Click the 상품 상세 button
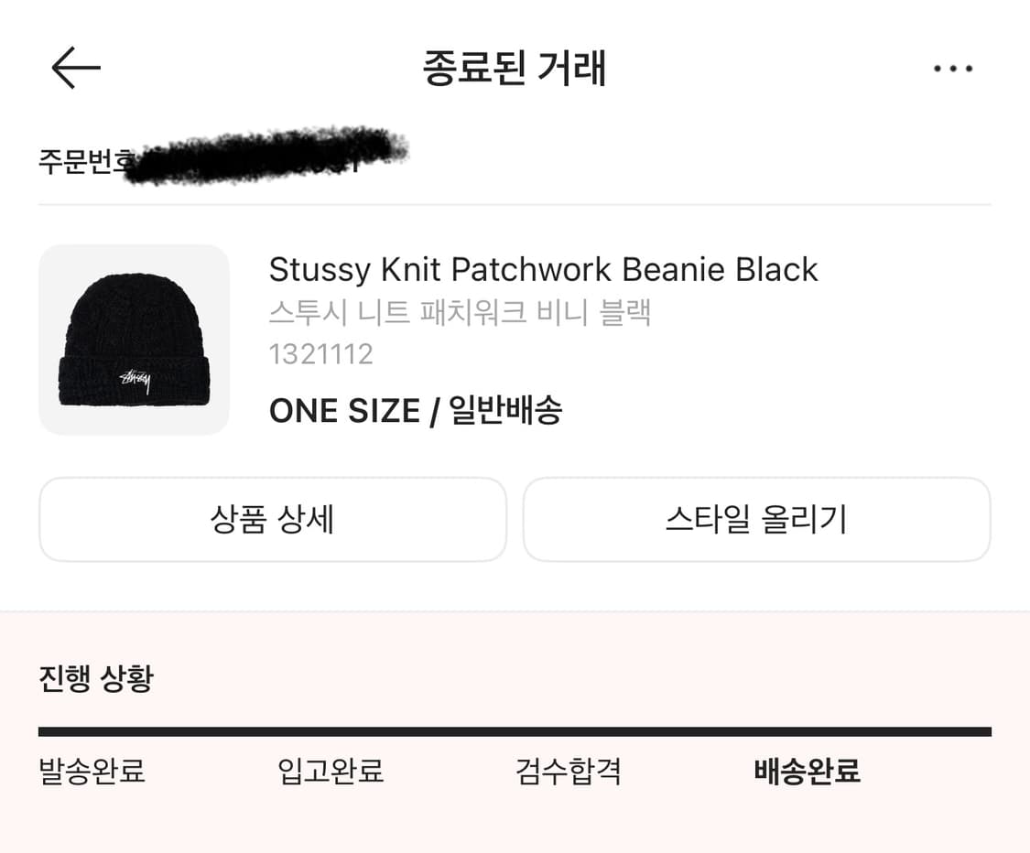This screenshot has width=1030, height=853. tap(272, 519)
